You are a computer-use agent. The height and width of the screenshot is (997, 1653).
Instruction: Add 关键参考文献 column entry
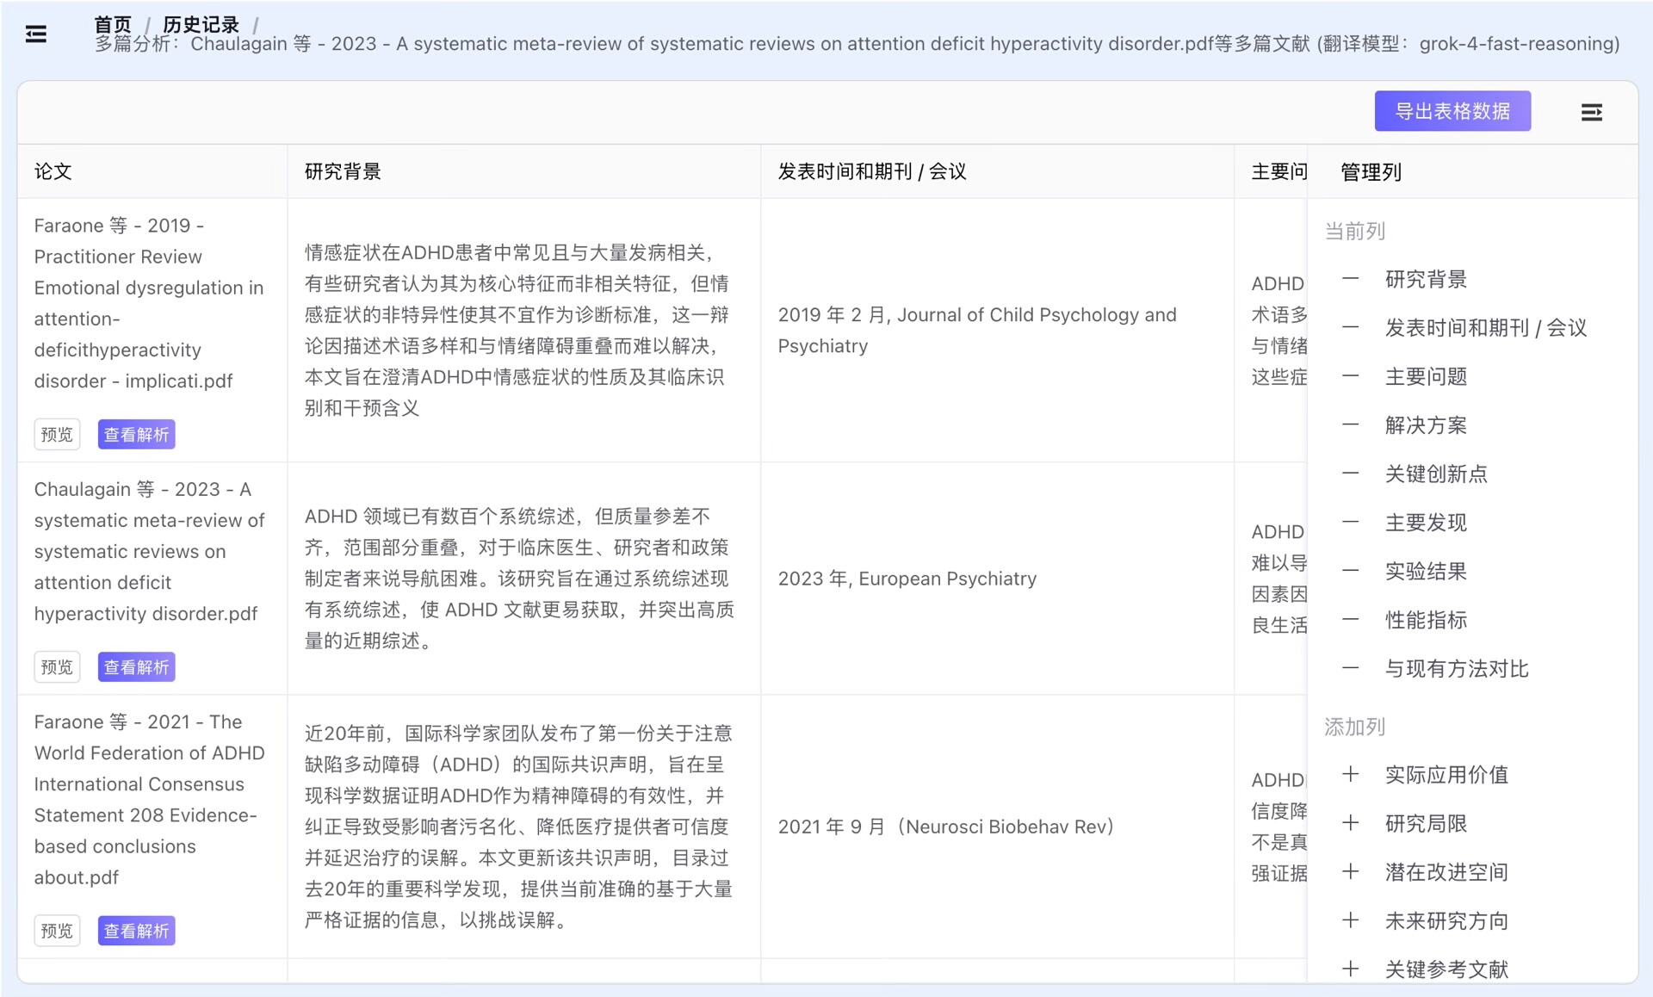tap(1350, 969)
